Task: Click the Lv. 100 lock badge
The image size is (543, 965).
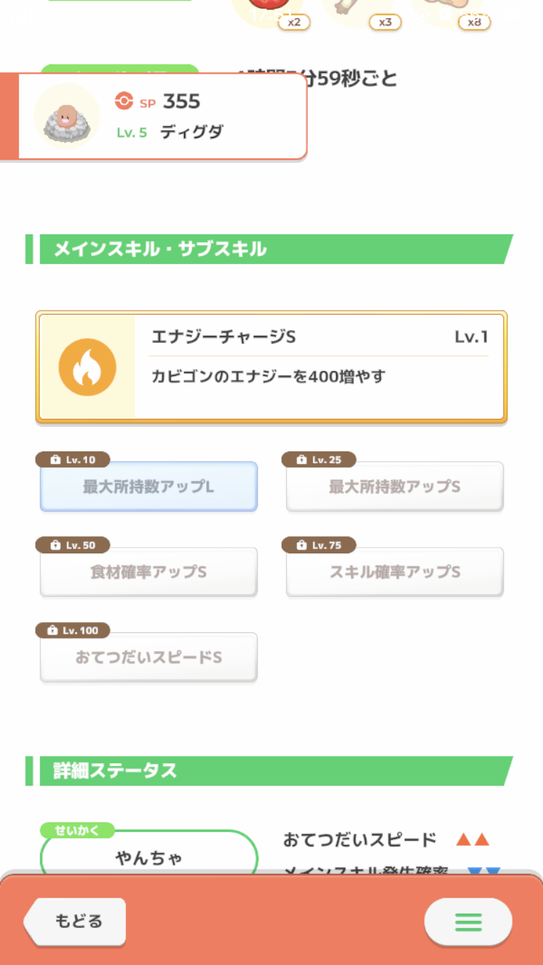Action: point(72,631)
